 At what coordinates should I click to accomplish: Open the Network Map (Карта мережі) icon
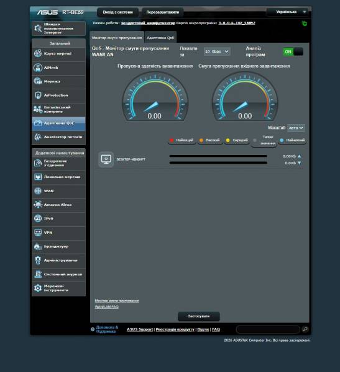pyautogui.click(x=38, y=53)
